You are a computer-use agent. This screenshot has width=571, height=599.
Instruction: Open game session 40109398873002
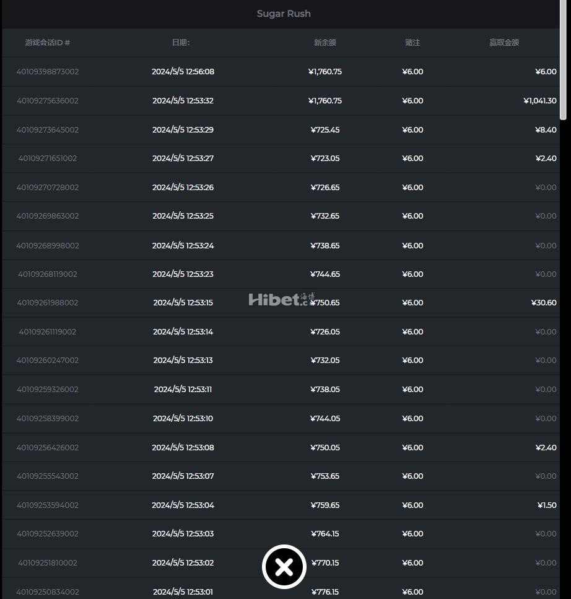coord(47,71)
